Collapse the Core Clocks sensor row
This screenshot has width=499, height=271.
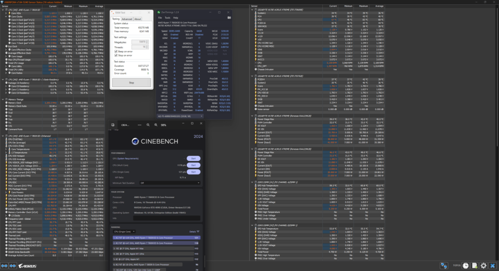pos(6,17)
